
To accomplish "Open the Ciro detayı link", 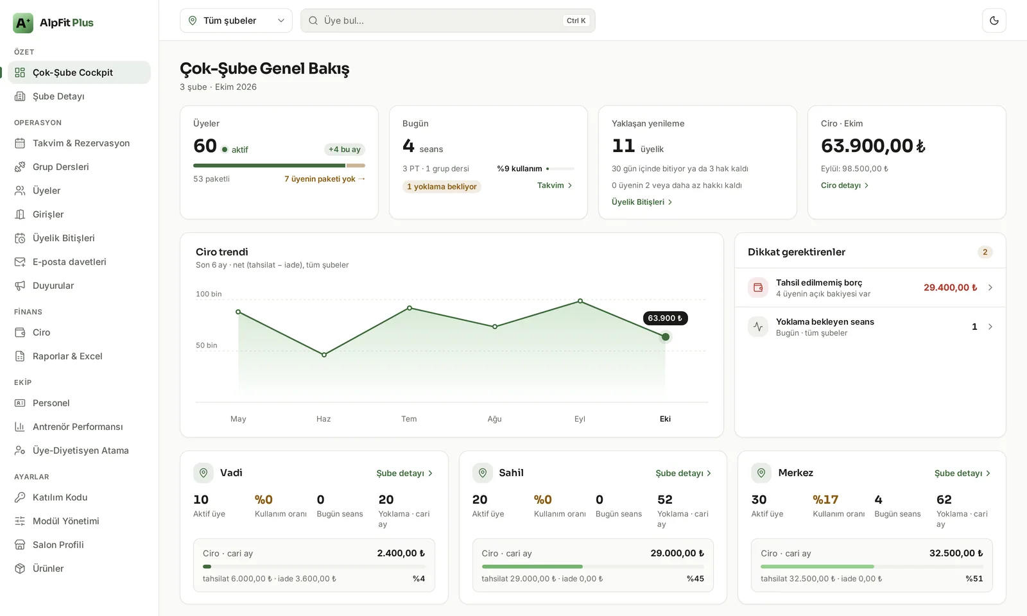I will click(845, 185).
